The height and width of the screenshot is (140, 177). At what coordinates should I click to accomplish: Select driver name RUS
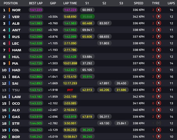coord(16,36)
